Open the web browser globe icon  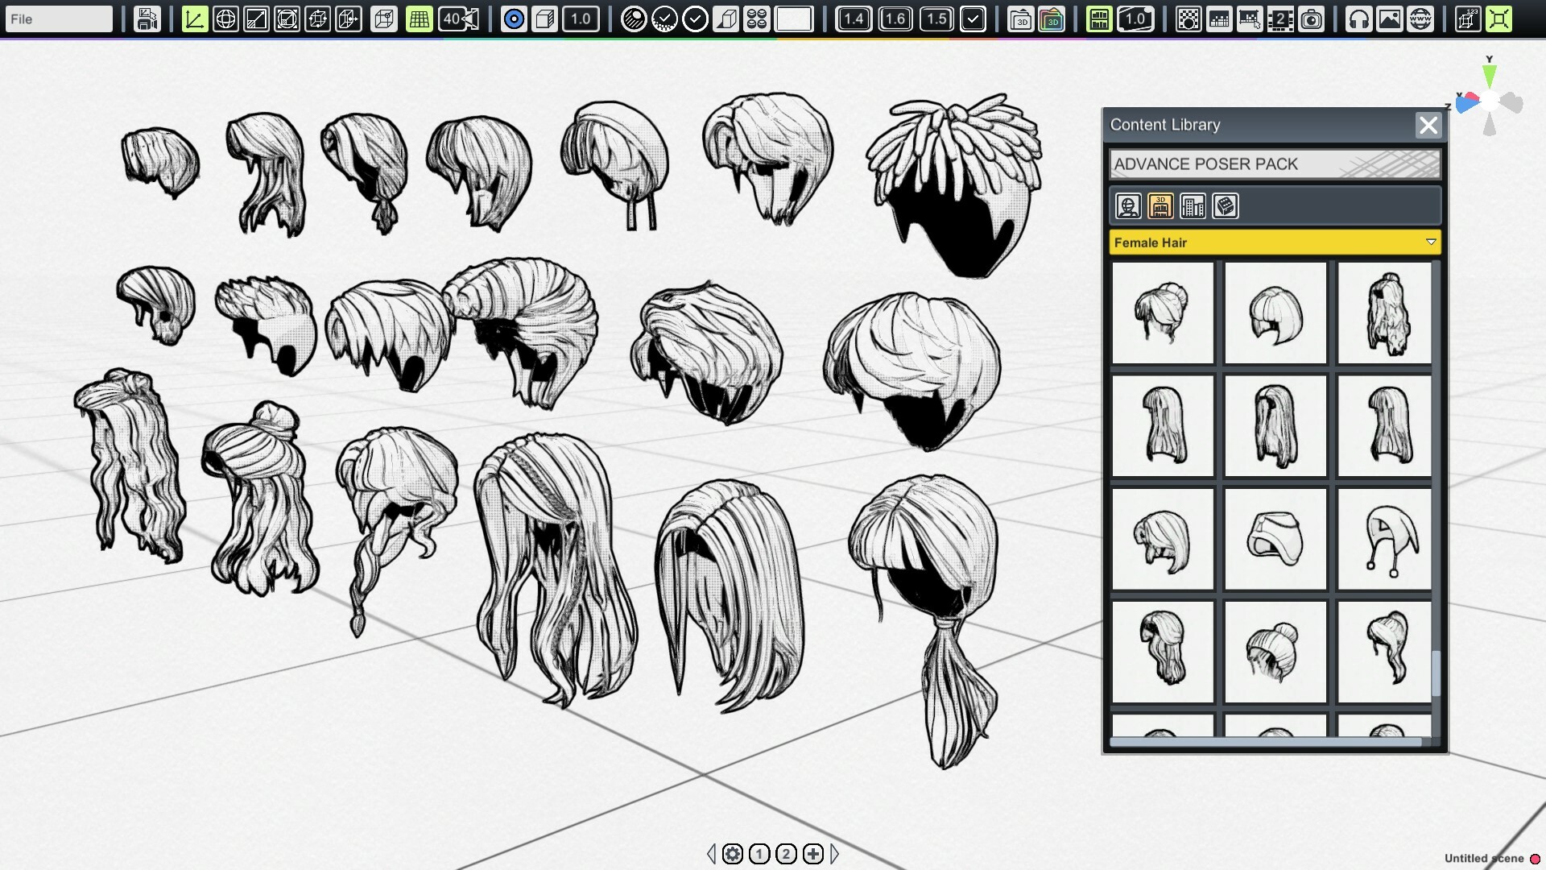1419,19
